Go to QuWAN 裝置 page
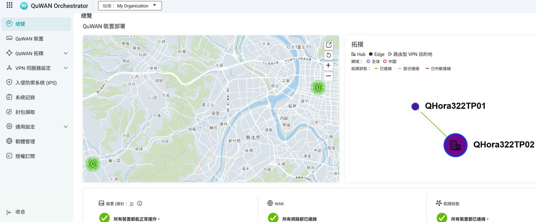The image size is (536, 222). tap(29, 39)
